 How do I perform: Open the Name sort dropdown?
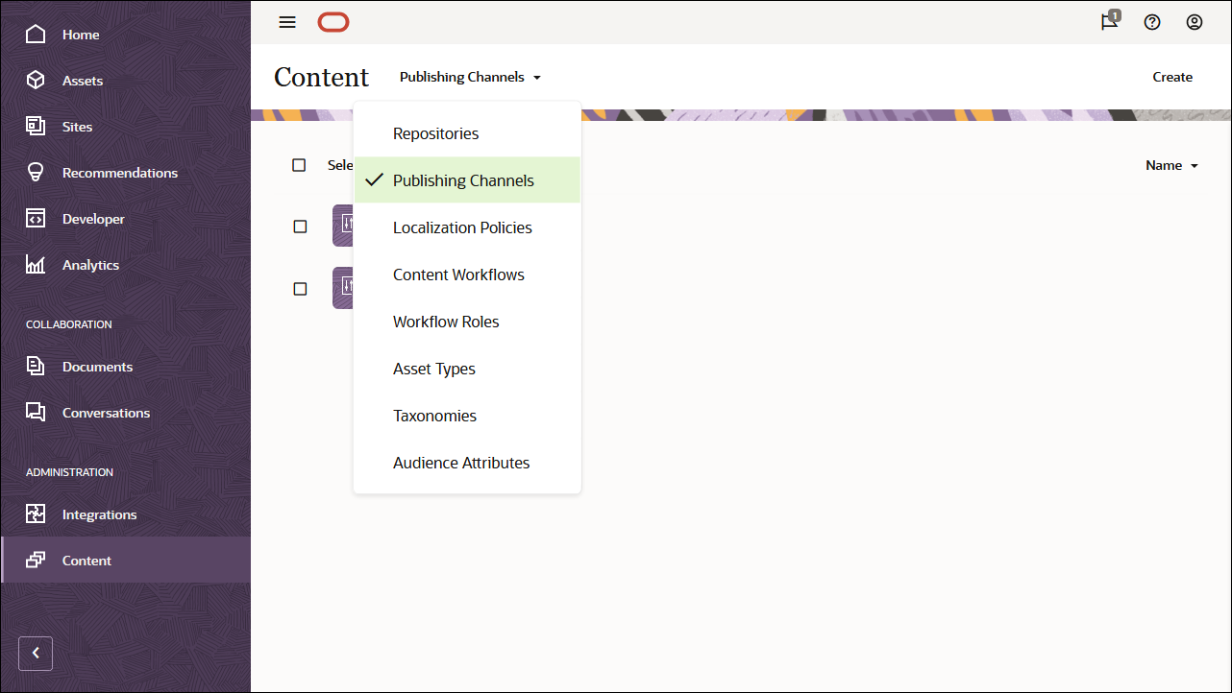click(1171, 164)
